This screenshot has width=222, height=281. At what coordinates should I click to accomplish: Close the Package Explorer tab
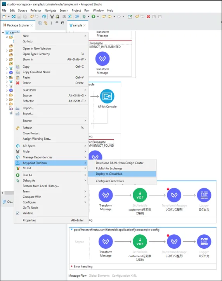click(x=31, y=25)
